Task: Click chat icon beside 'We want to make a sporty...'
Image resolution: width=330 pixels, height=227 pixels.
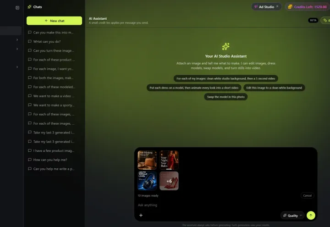Action: [x=30, y=105]
